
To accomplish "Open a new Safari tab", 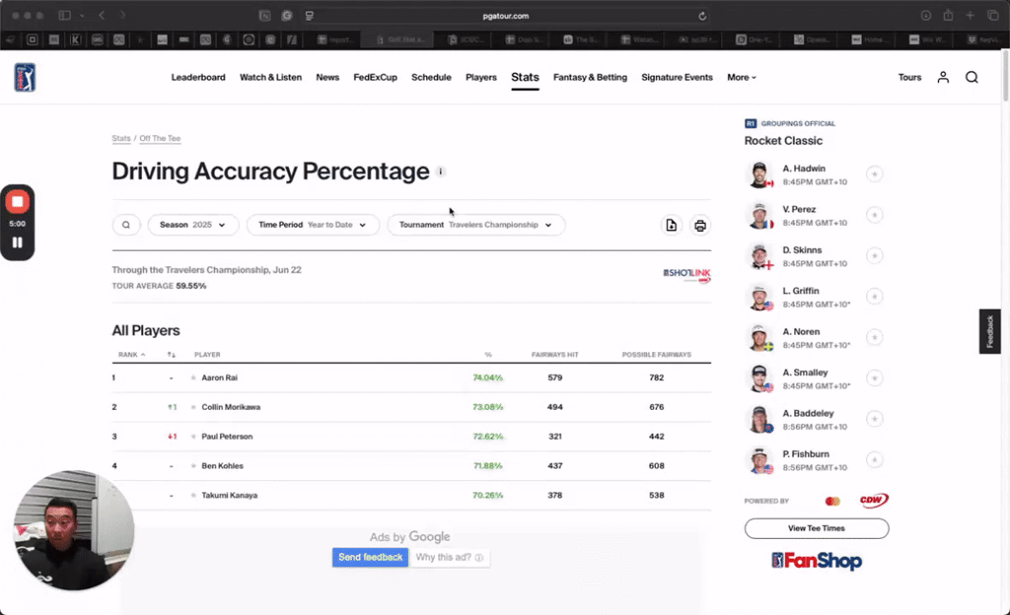I will tap(970, 16).
